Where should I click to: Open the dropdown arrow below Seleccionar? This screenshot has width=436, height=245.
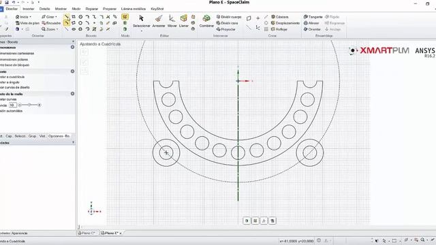tap(141, 31)
